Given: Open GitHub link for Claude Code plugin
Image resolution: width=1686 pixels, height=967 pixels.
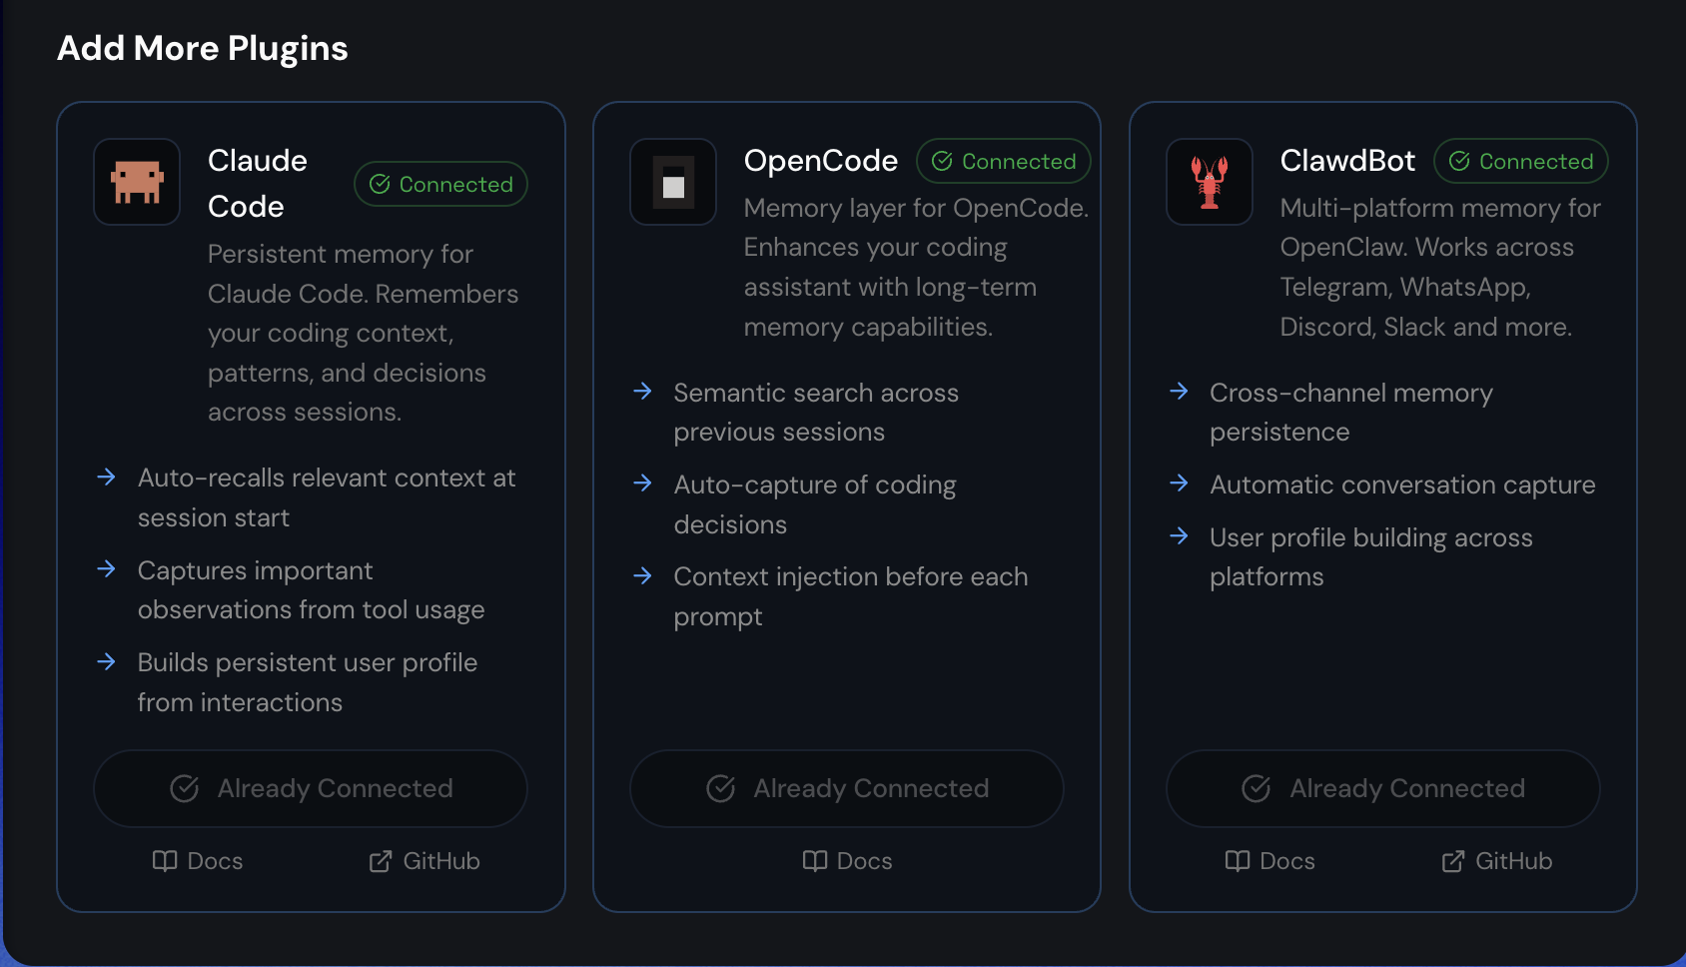Looking at the screenshot, I should pos(424,861).
